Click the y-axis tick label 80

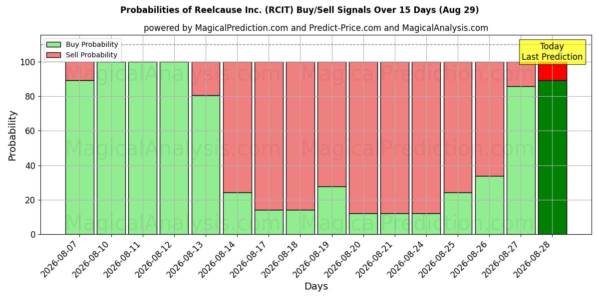coord(31,97)
